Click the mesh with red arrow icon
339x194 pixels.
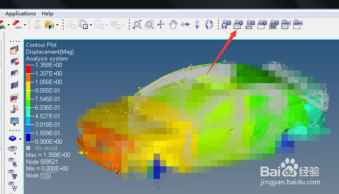tap(14, 61)
